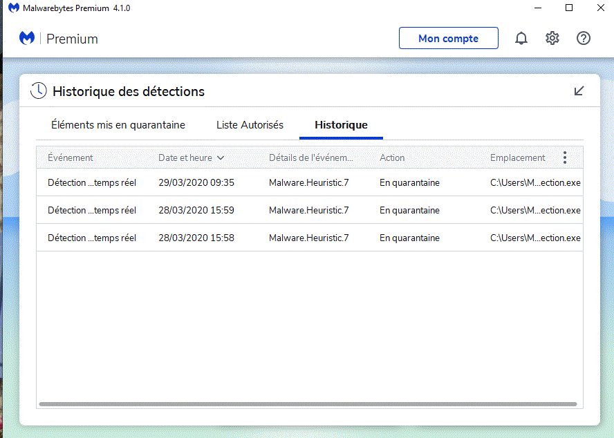Click the history clock icon
This screenshot has height=438, width=614.
[39, 91]
